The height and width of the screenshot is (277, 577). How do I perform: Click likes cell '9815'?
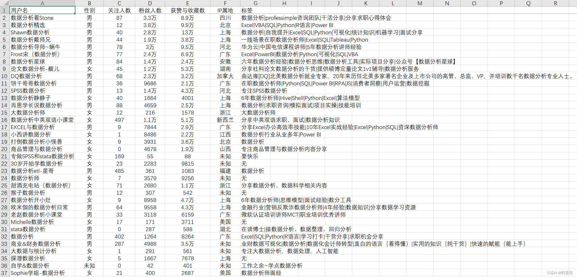pos(188,164)
